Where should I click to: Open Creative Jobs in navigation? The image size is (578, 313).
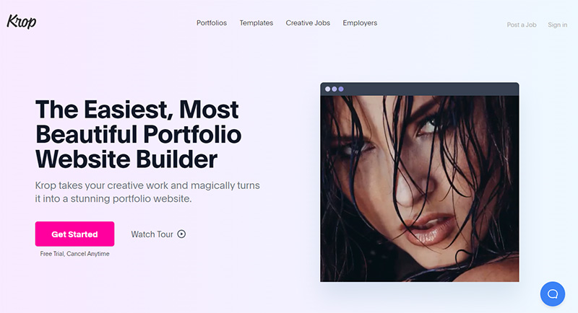click(x=308, y=23)
